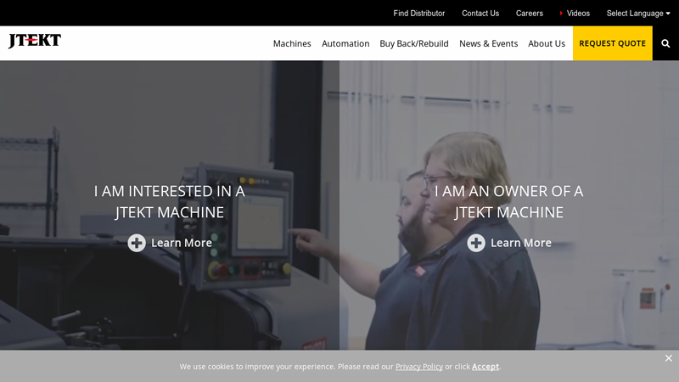Expand the Select Language dropdown
679x382 pixels.
[x=638, y=14]
